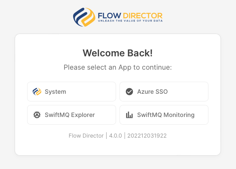Click the 'Please select an App to continue' text
Screen dimensions: 236x169
118,67
